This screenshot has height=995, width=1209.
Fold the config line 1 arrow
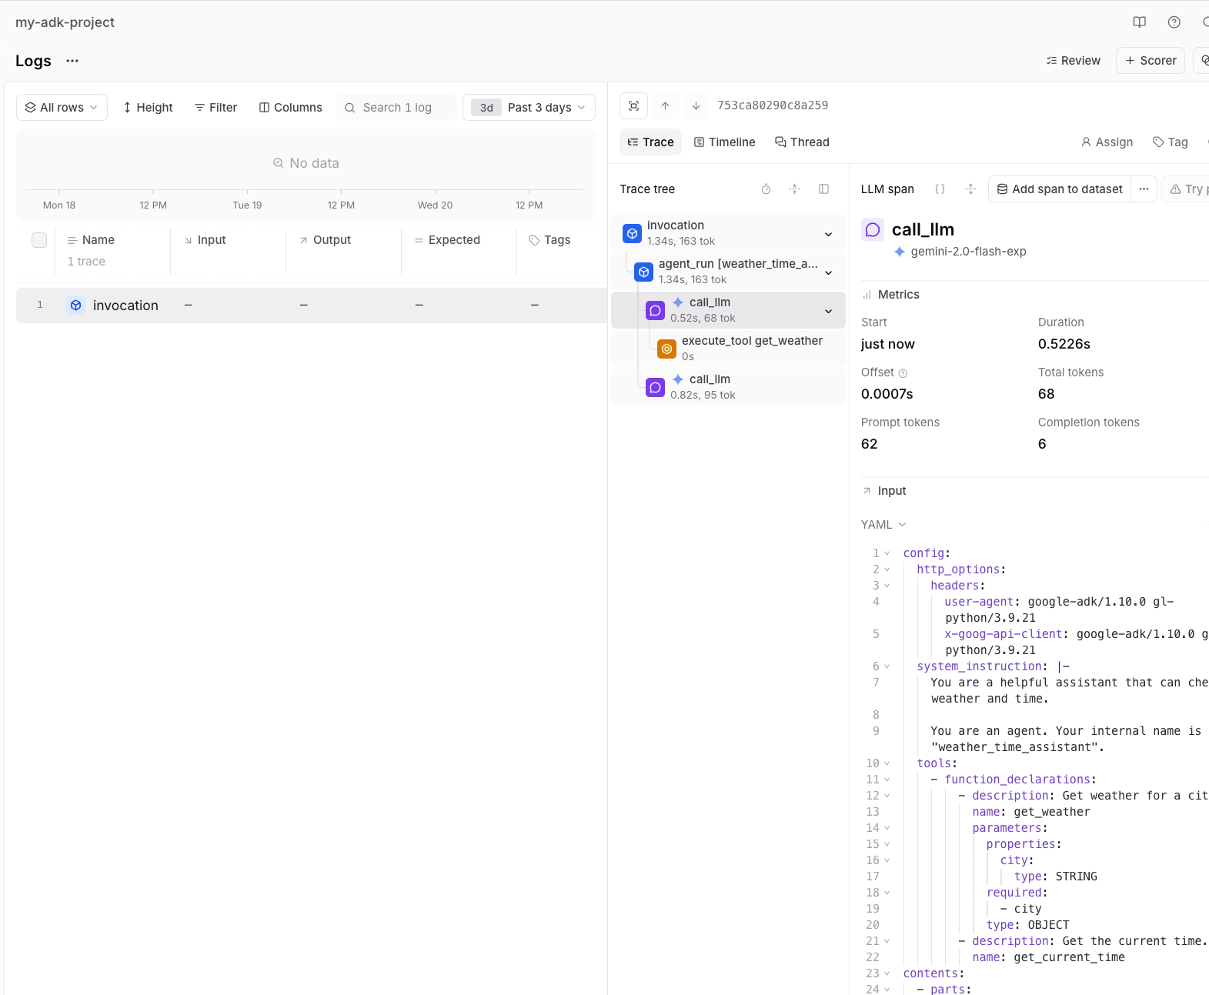coord(887,553)
